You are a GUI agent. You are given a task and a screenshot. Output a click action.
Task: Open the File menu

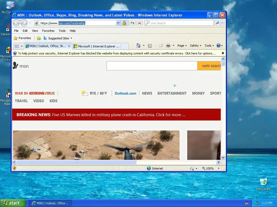pyautogui.click(x=16, y=31)
